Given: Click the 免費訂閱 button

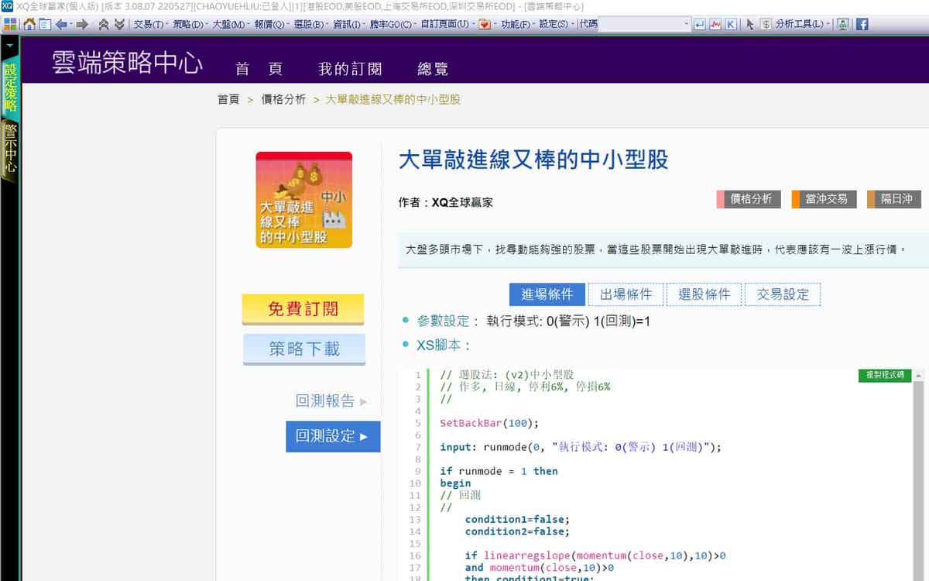Looking at the screenshot, I should (303, 309).
